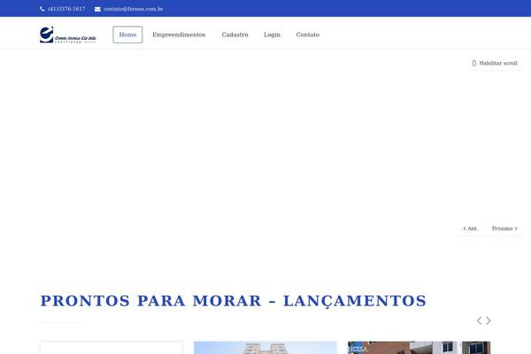531x354 pixels.
Task: Enable map scroll with Habilitar scroll
Action: (x=495, y=63)
